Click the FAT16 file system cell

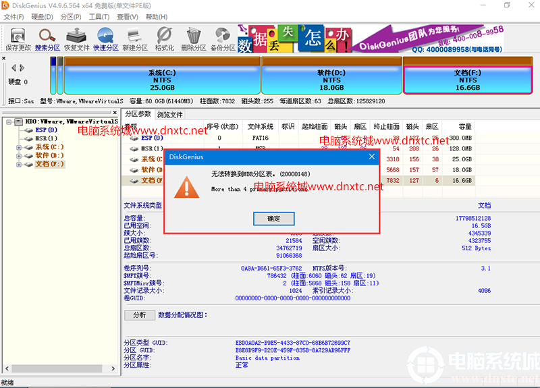pos(260,138)
